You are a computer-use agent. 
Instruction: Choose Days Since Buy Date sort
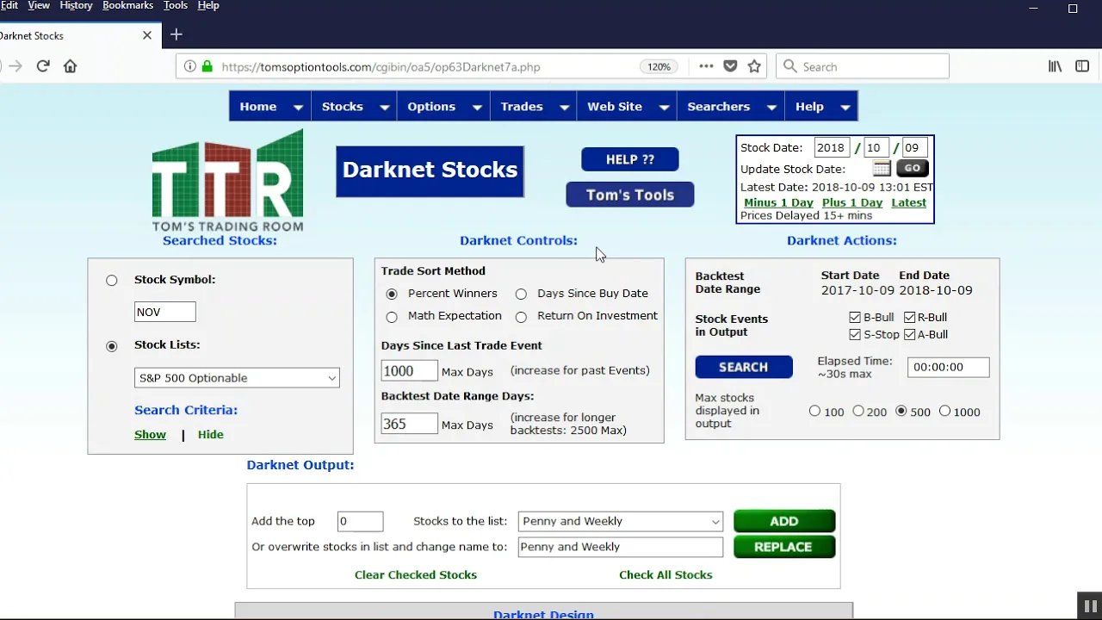[x=521, y=294]
